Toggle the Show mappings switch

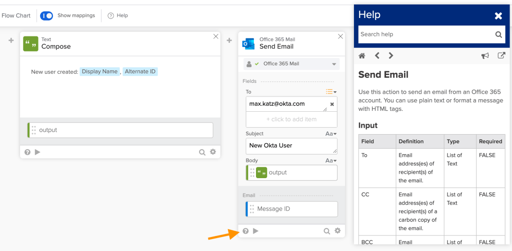(46, 15)
